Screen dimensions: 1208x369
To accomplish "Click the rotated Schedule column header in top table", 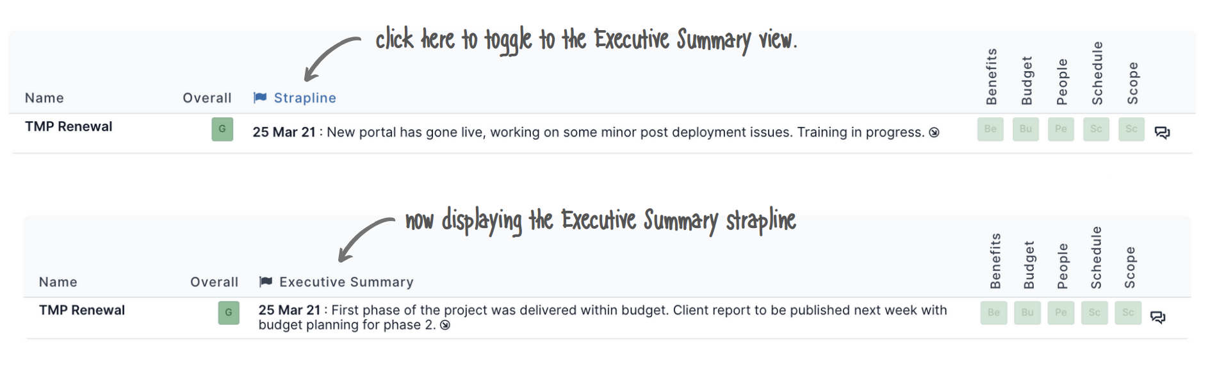I will coord(1097,73).
